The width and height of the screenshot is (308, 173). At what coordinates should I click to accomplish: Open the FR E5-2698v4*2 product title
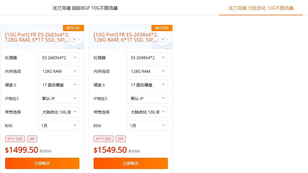pyautogui.click(x=126, y=37)
